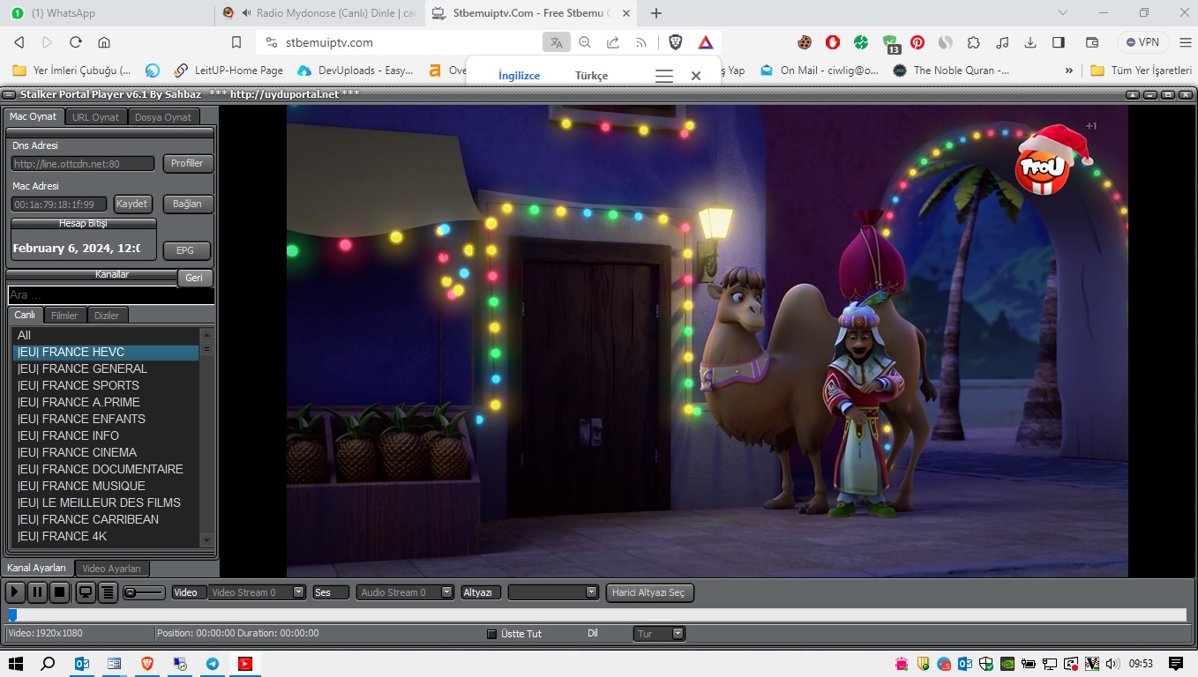1198x677 pixels.
Task: Open the Video Ayarları tab
Action: [x=112, y=569]
